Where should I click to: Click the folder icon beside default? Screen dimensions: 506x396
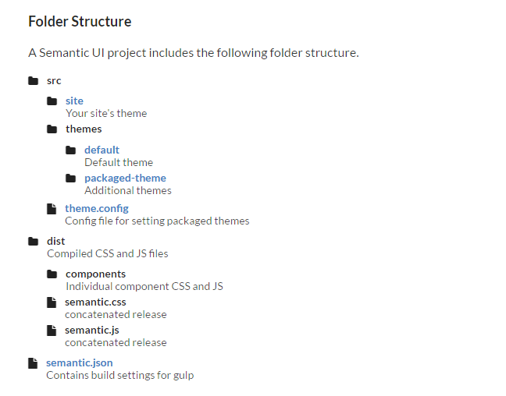click(x=70, y=150)
